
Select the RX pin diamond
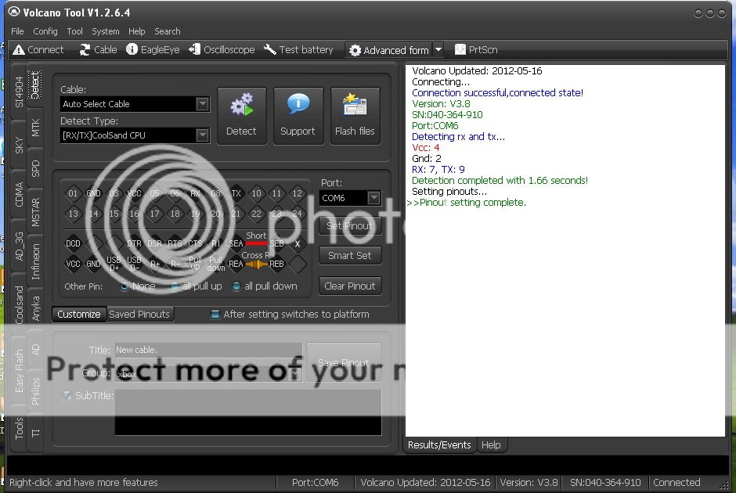click(x=195, y=193)
